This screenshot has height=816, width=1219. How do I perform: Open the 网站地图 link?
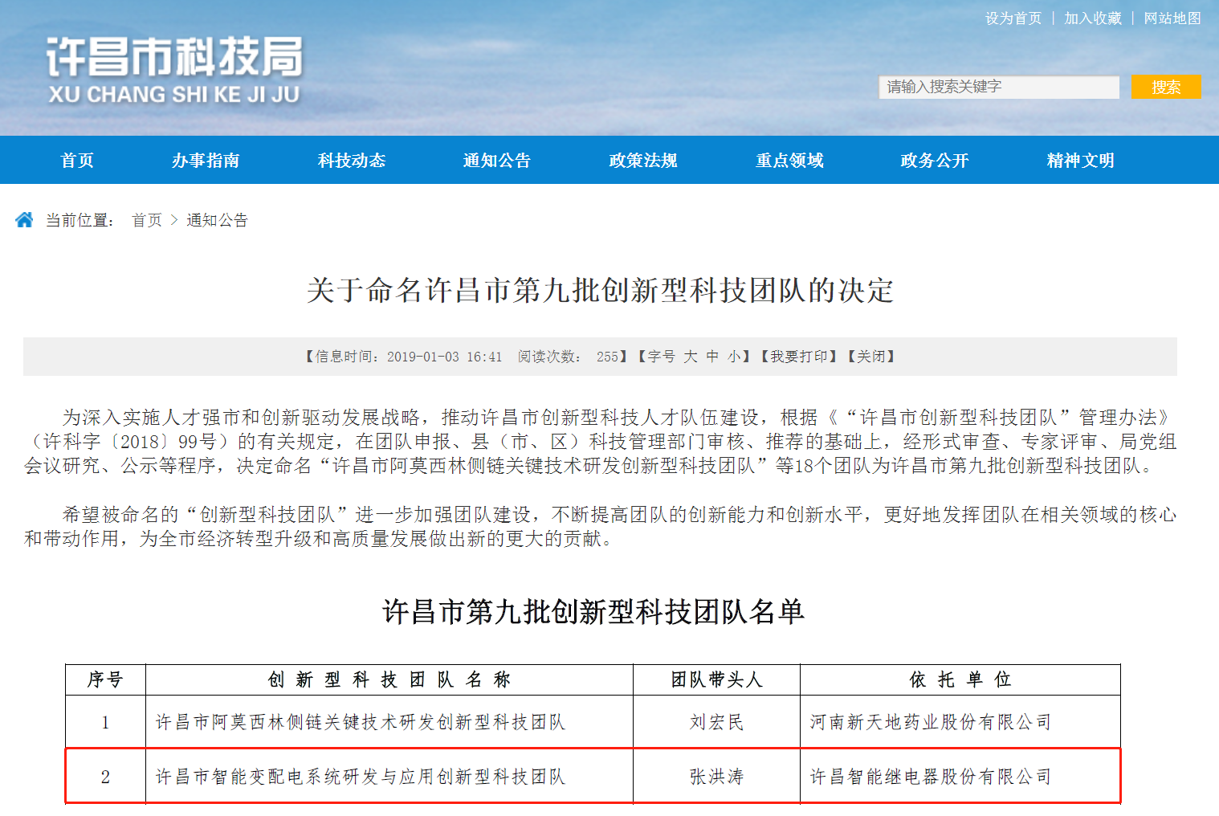pyautogui.click(x=1172, y=18)
